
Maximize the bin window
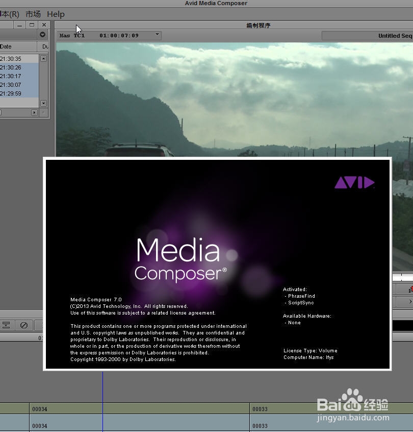pyautogui.click(x=32, y=25)
